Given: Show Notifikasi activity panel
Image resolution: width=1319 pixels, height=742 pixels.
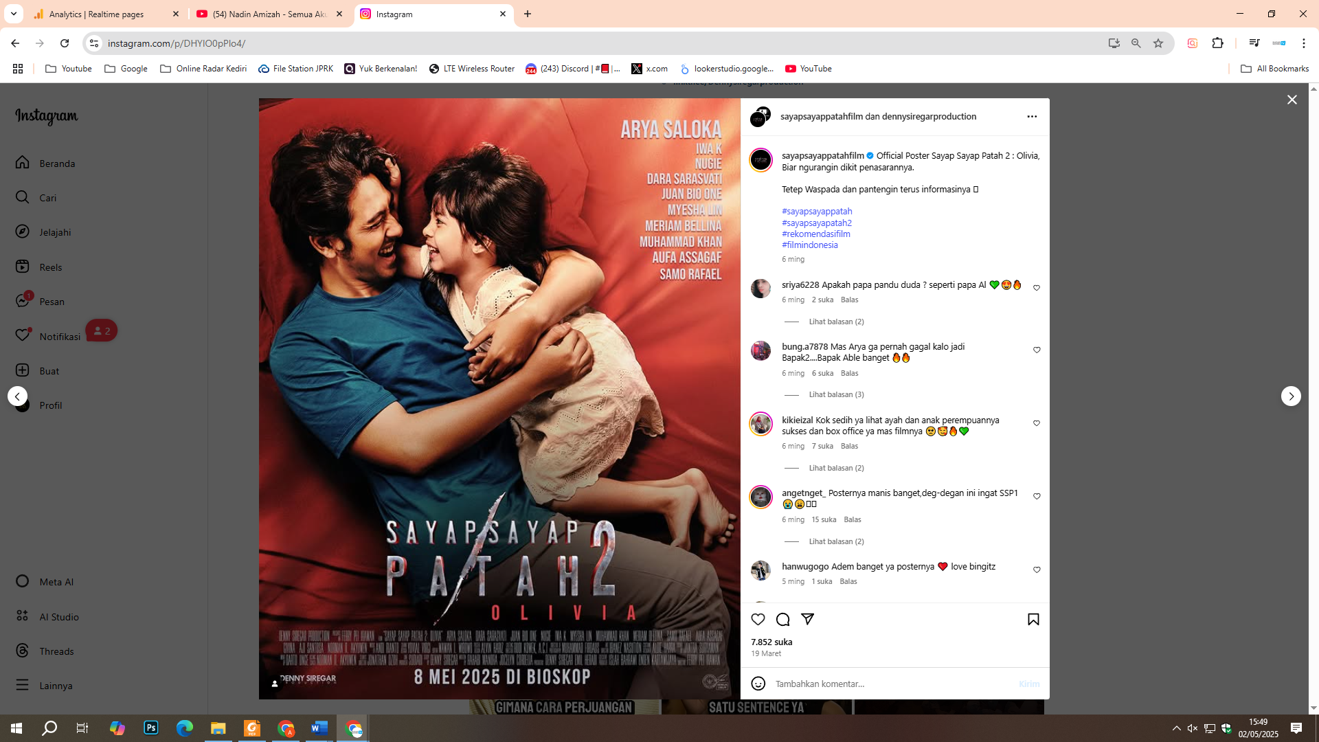Looking at the screenshot, I should point(48,336).
